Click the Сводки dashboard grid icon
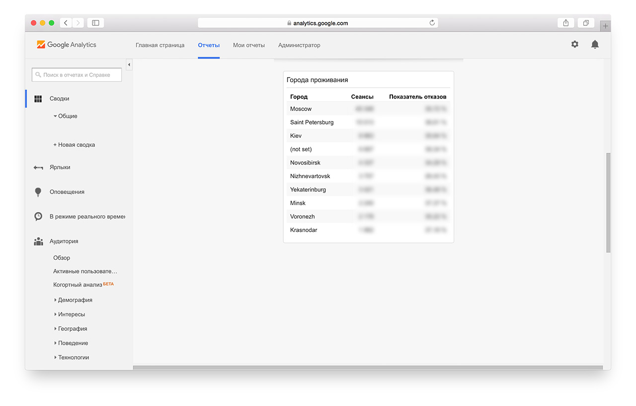Screen dimensions: 636x406 click(38, 99)
